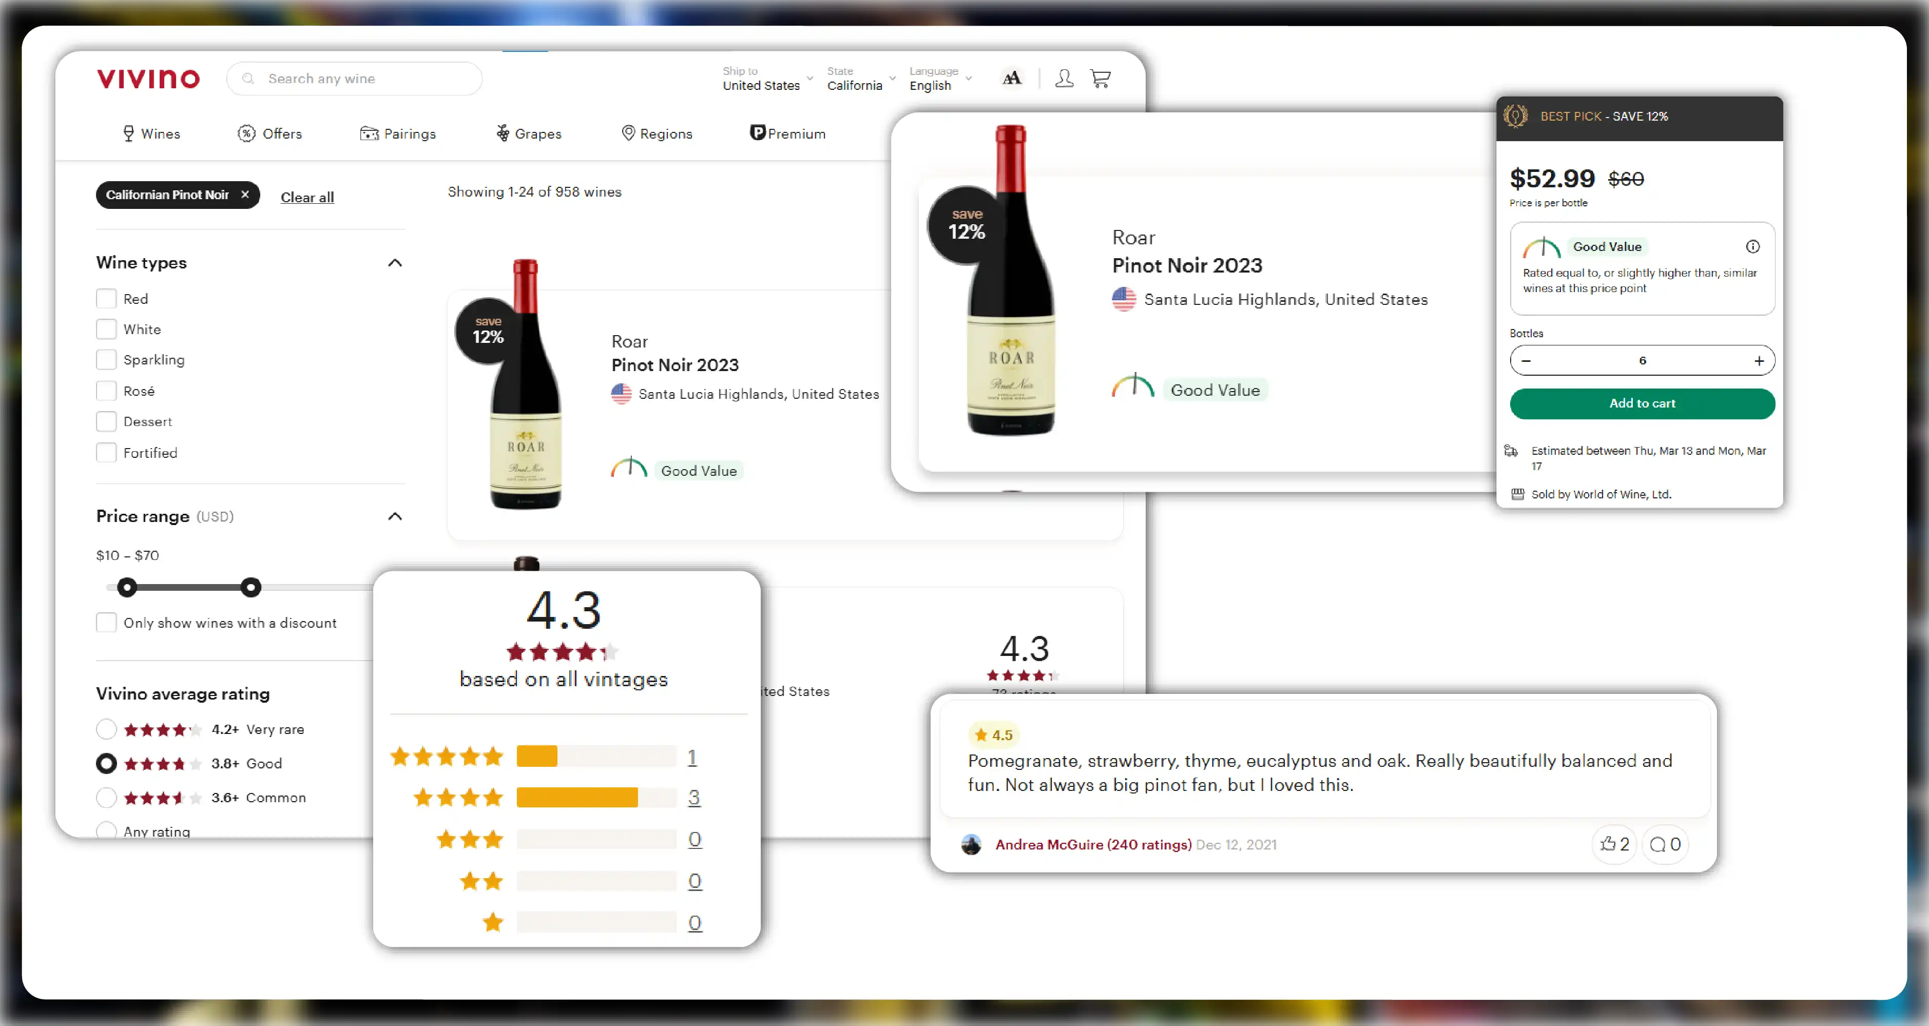
Task: Click the right price range slider handle
Action: coord(251,587)
